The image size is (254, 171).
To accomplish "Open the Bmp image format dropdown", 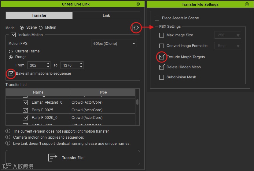I will [x=228, y=46].
